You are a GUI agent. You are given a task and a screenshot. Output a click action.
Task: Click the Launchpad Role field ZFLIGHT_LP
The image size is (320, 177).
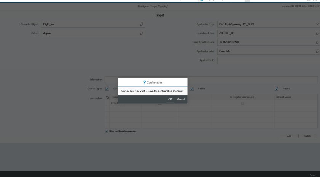point(269,33)
